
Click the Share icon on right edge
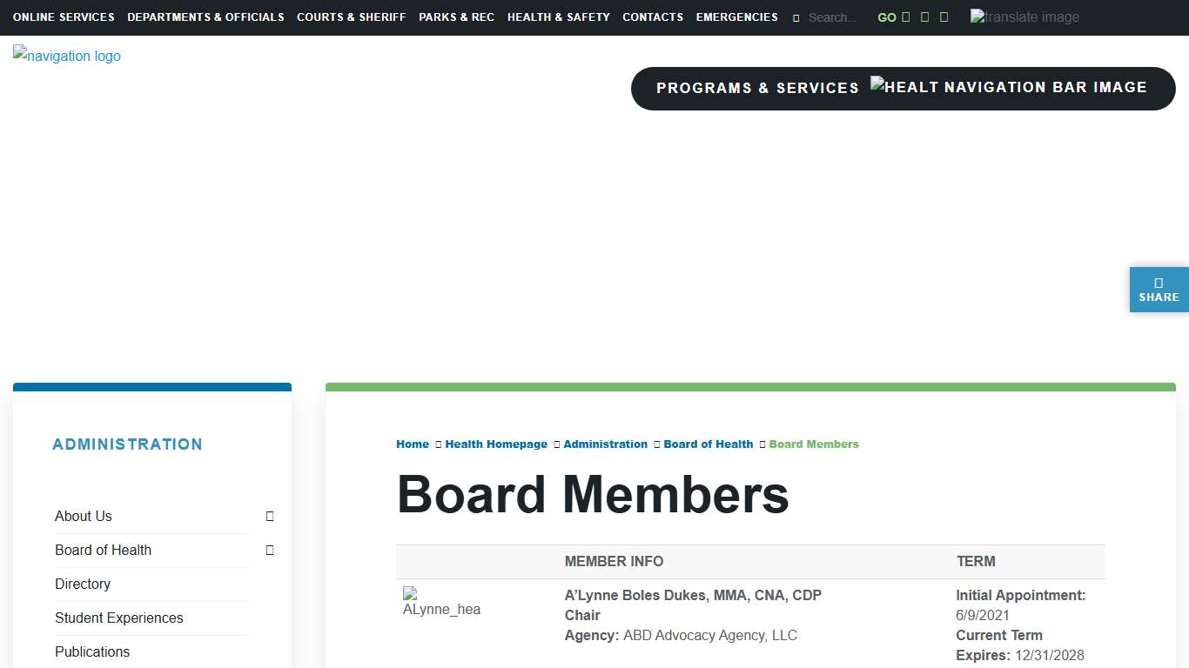[x=1159, y=290]
